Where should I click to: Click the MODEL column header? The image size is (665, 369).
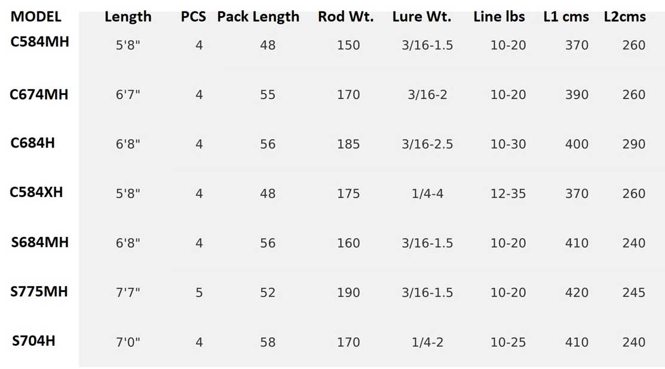coord(36,17)
